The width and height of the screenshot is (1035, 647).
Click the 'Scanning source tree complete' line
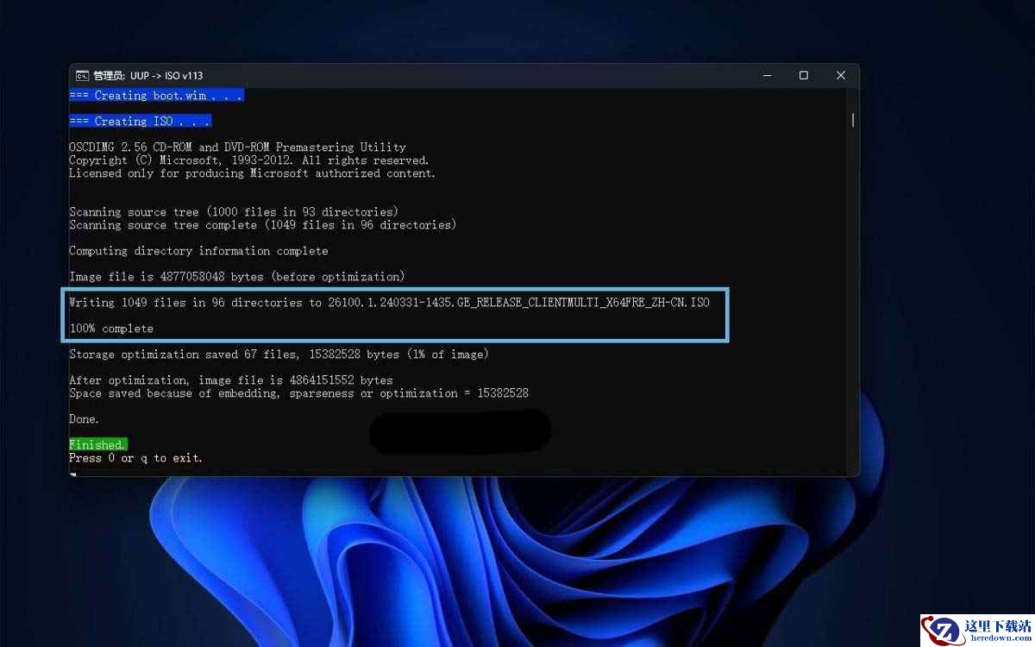262,225
